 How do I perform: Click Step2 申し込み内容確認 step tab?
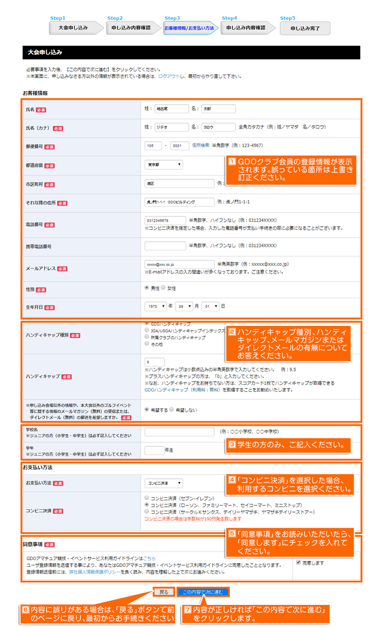pos(133,28)
